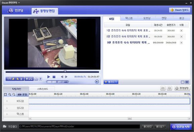Fit the timeline to window icon
Viewport: 194px width, 132px height.
[5, 94]
